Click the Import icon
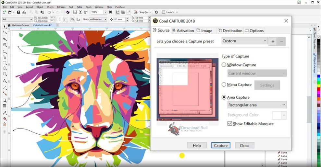 point(75,12)
